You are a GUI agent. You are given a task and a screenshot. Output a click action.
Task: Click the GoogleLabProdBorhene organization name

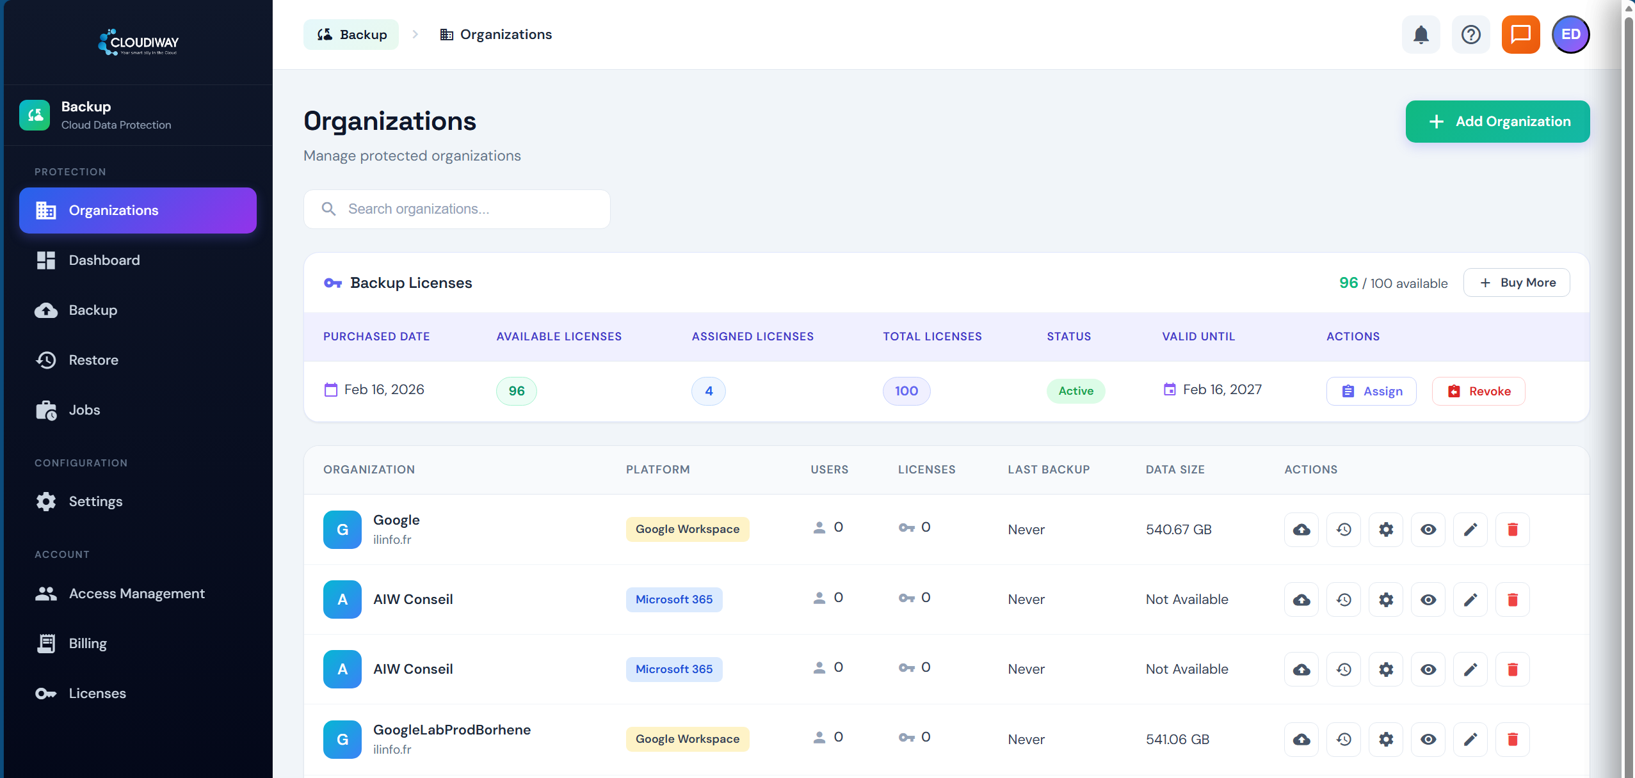coord(452,730)
